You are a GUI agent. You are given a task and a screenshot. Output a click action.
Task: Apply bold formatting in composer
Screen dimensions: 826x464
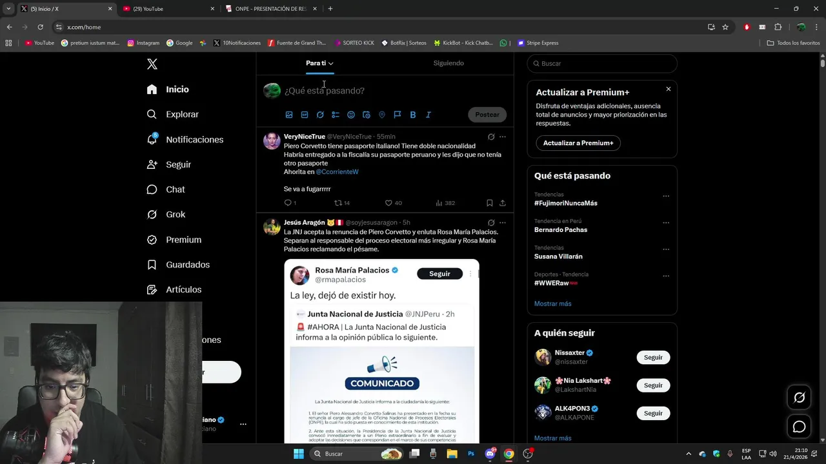pyautogui.click(x=413, y=115)
